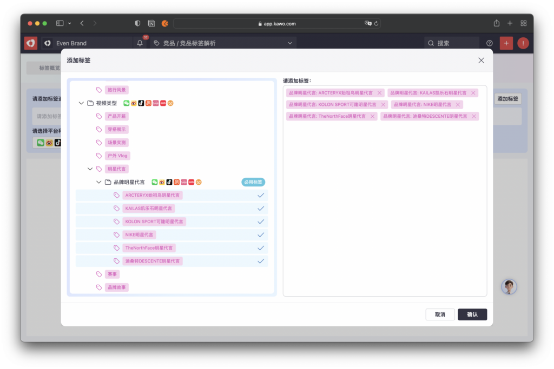Image resolution: width=554 pixels, height=369 pixels.
Task: Collapse the 品牌明星代言 folder
Action: pyautogui.click(x=99, y=183)
